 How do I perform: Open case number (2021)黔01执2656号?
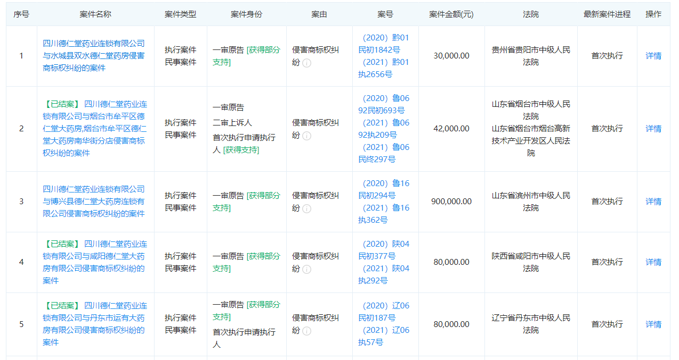(384, 69)
